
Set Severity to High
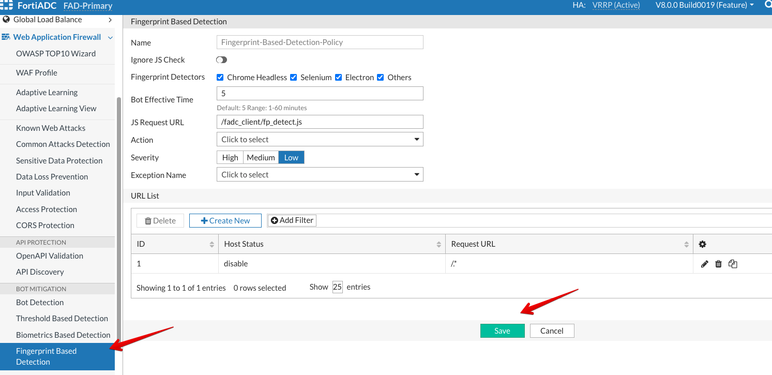coord(230,157)
